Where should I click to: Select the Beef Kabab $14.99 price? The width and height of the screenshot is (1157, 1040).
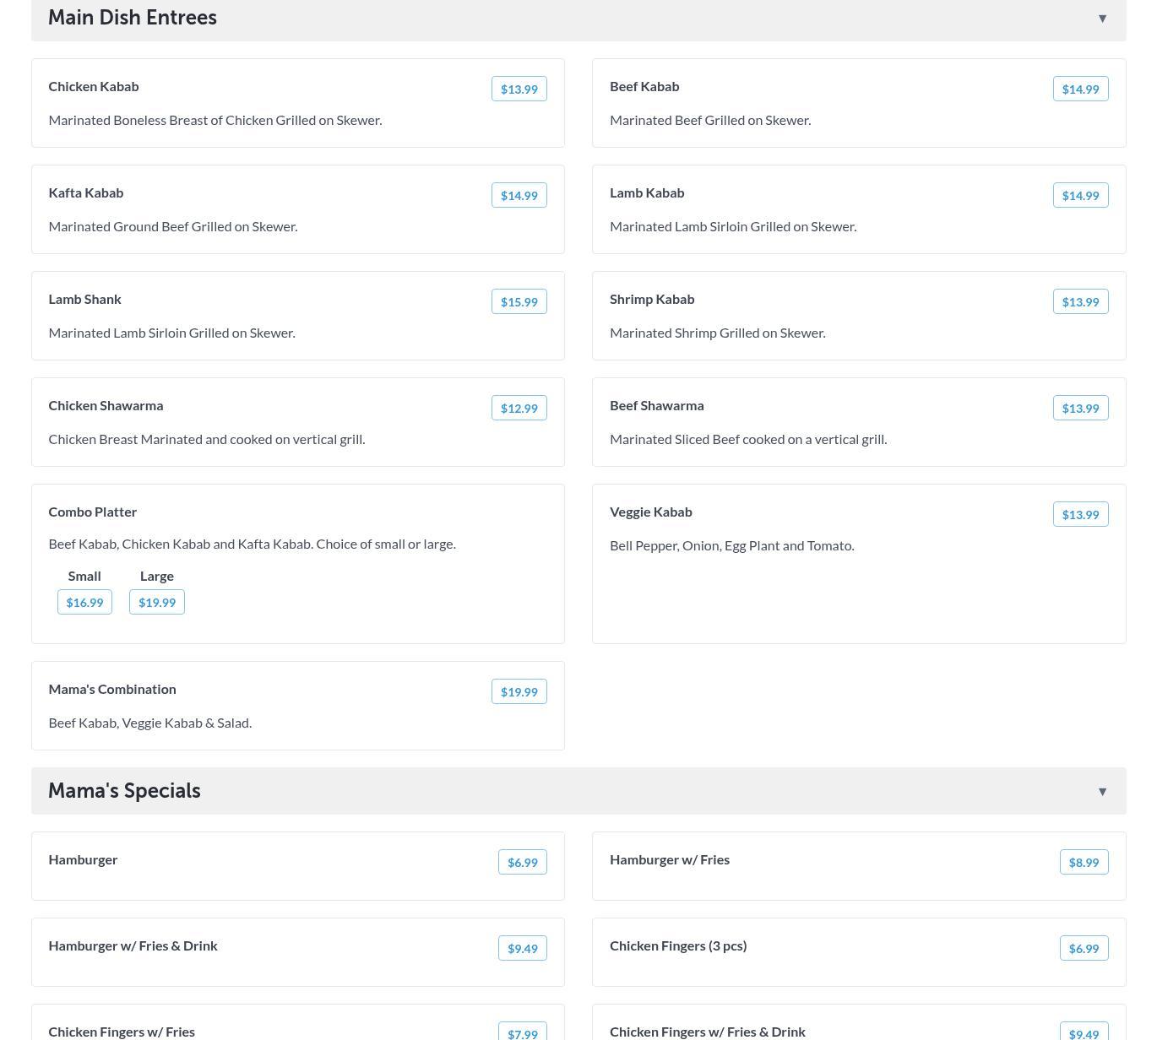[1080, 89]
